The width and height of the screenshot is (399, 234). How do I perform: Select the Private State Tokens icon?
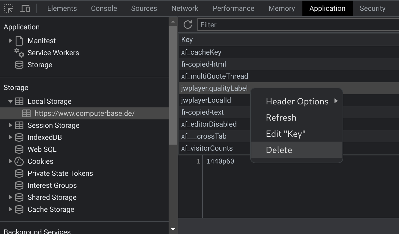pyautogui.click(x=19, y=173)
